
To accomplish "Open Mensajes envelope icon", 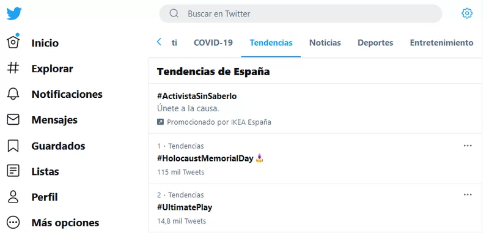I will (x=13, y=119).
